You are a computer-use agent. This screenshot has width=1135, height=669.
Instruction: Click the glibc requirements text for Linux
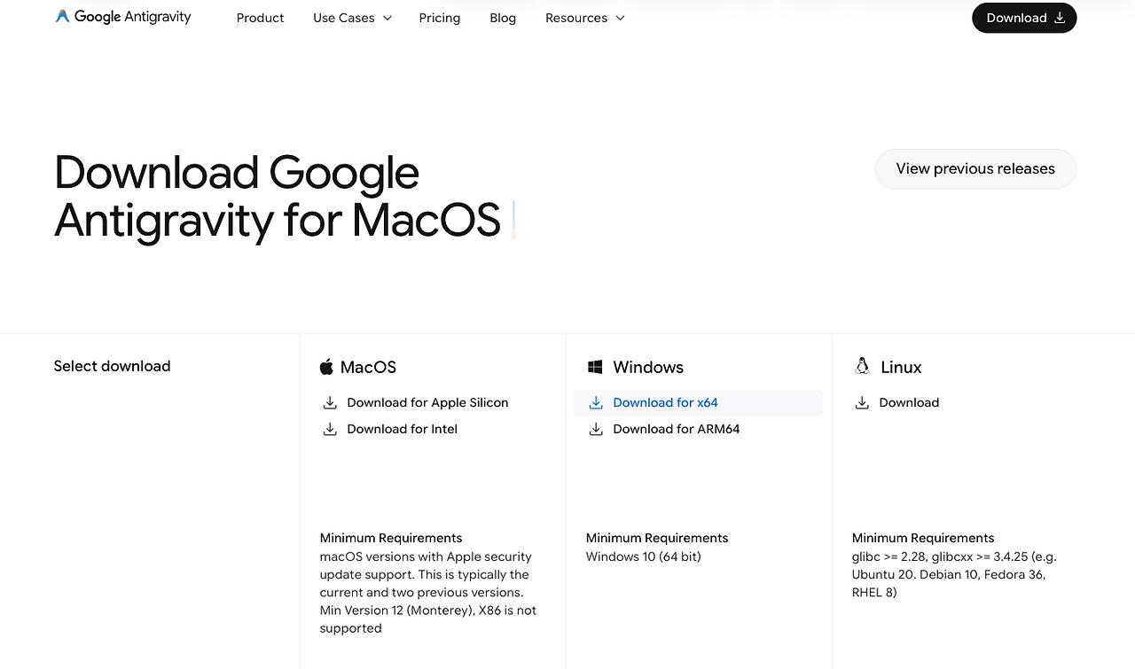[954, 574]
